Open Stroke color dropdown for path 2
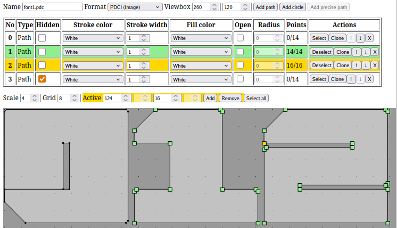397x228 pixels. [x=93, y=66]
